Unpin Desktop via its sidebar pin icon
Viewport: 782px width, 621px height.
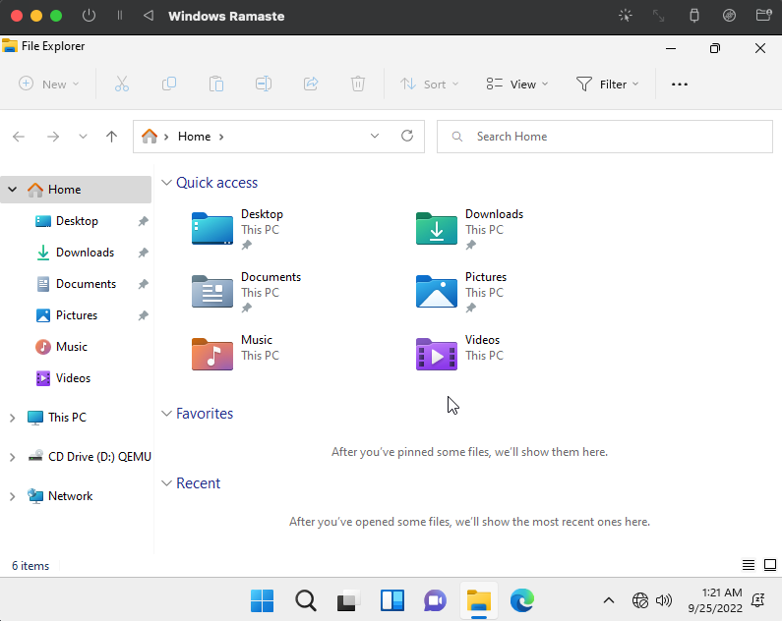coord(144,221)
